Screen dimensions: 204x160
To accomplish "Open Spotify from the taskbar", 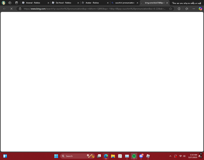I will click(x=134, y=156).
